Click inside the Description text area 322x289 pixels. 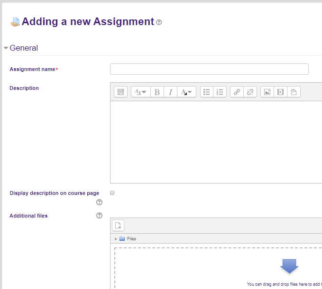(x=216, y=142)
